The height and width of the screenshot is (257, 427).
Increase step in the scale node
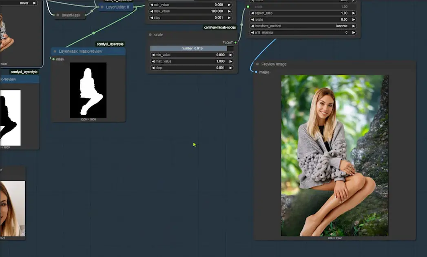(x=231, y=68)
